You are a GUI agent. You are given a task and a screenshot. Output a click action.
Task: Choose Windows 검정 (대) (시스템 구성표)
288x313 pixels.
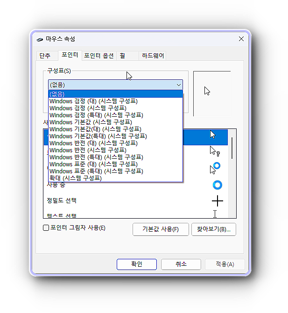(115, 101)
